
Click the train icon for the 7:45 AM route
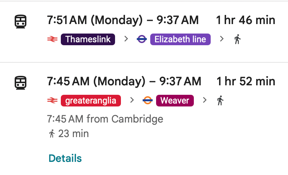21,82
